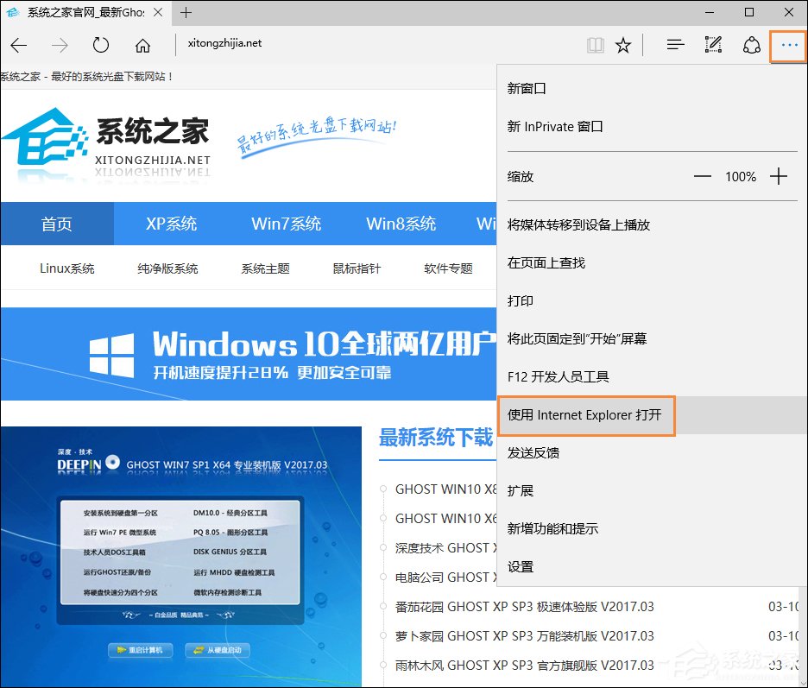This screenshot has height=688, width=808.
Task: Open the More actions menu
Action: coord(787,45)
